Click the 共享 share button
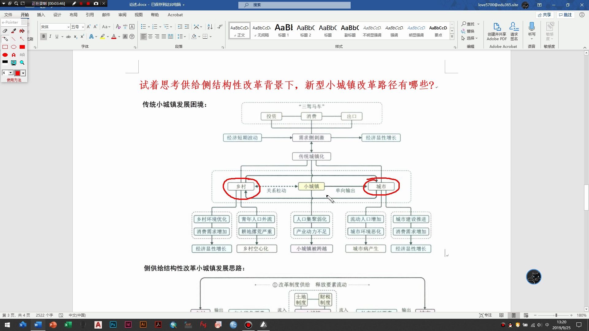Viewport: 589px width, 331px height. click(x=545, y=15)
